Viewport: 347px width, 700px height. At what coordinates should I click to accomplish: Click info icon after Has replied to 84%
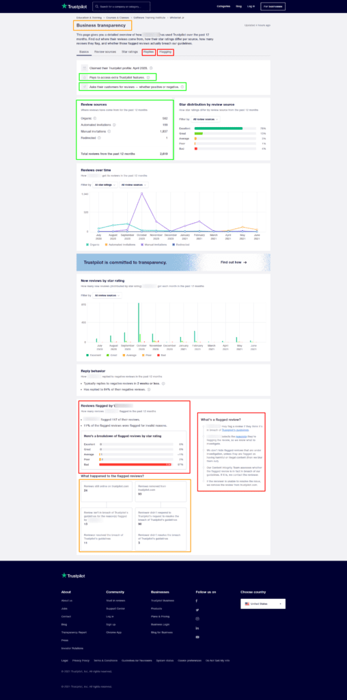pos(150,390)
